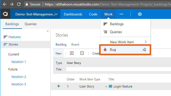Select the Backlog view tab
The width and height of the screenshot is (171, 96).
tap(61, 45)
